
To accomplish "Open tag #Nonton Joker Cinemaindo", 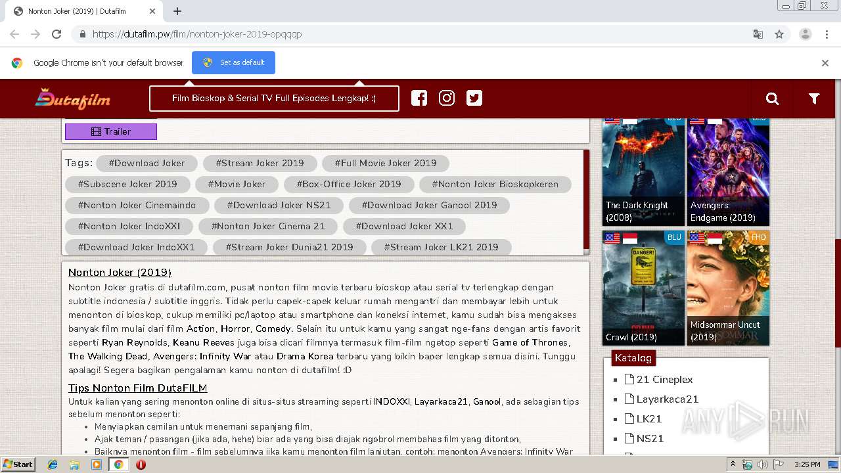I will click(137, 205).
